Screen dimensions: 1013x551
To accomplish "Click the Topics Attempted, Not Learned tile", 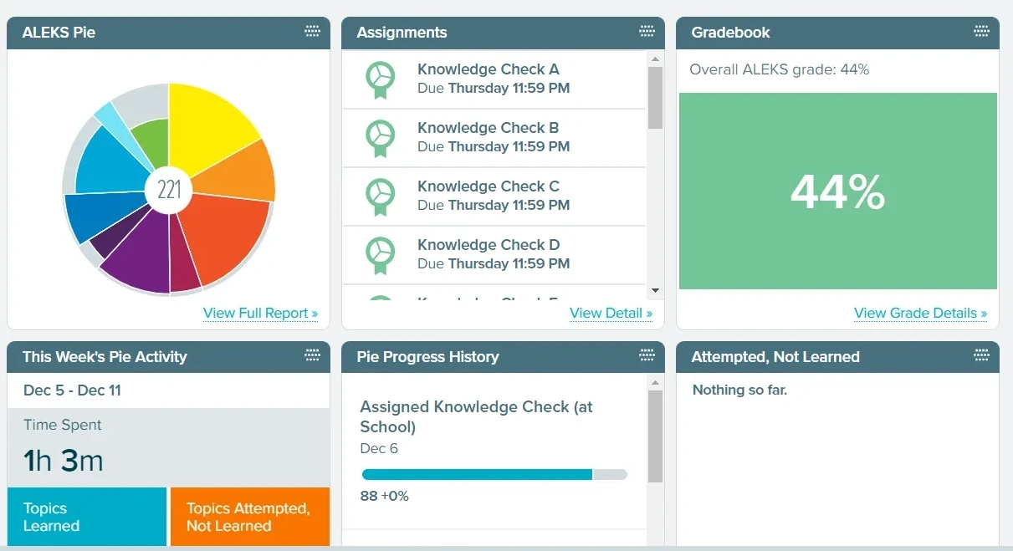I will point(249,517).
